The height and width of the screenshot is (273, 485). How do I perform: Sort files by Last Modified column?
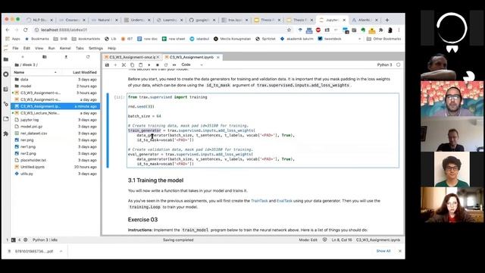click(x=85, y=72)
